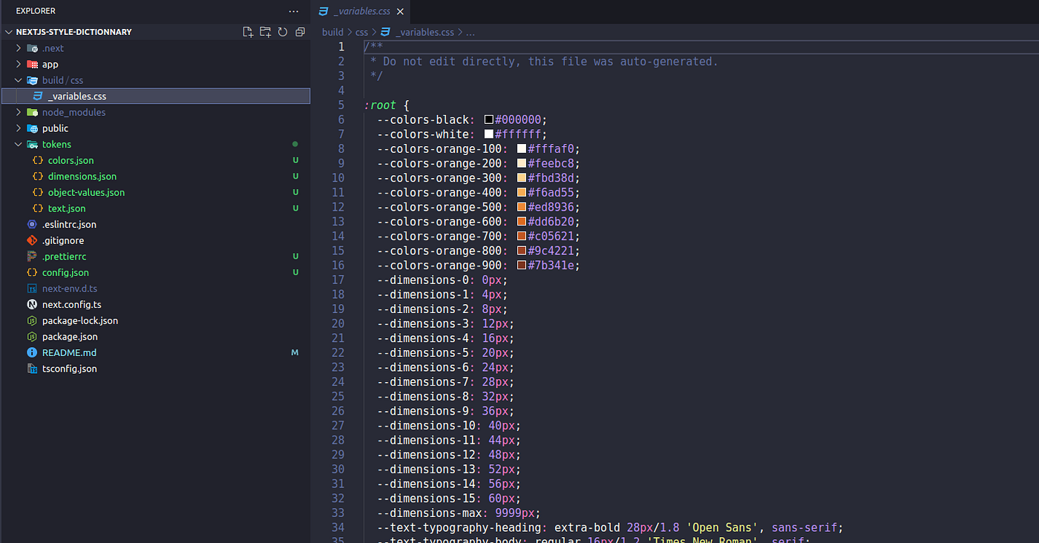Collapse all folders in Explorer

(x=300, y=32)
